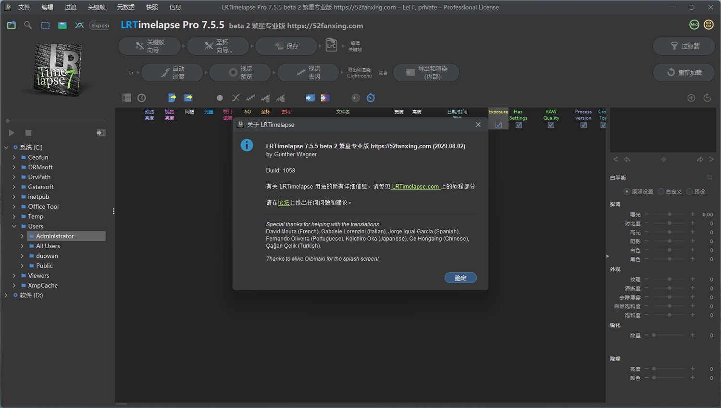The height and width of the screenshot is (408, 721).
Task: Click the gray double-arrow circle icon
Action: pyautogui.click(x=356, y=98)
